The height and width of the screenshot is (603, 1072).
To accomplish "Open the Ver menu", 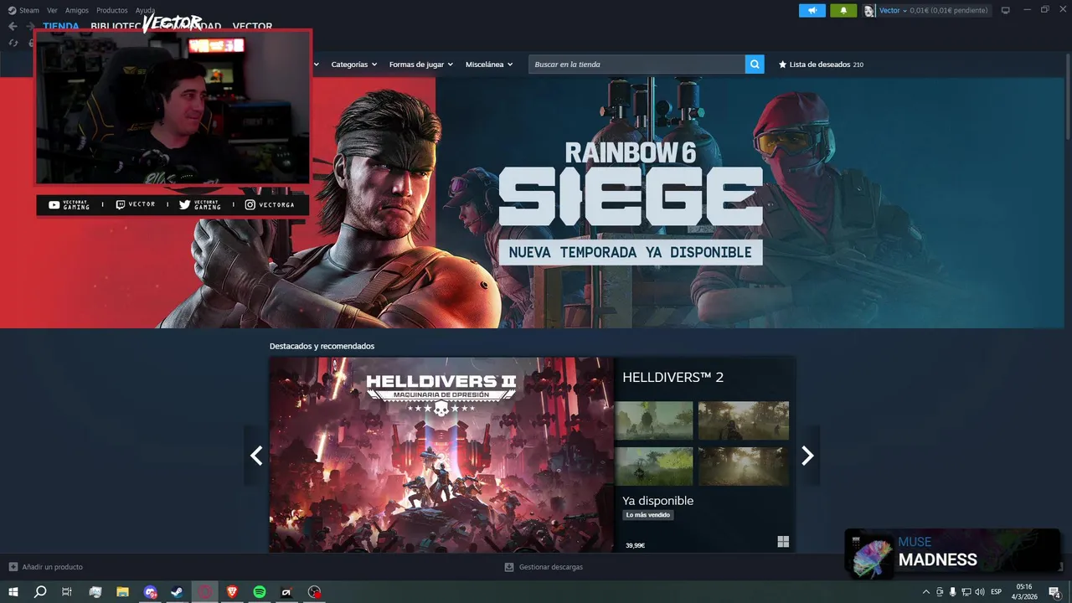I will [x=52, y=10].
